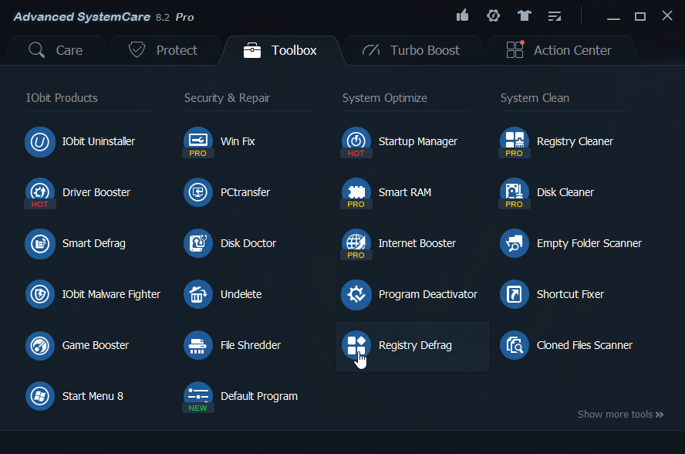
Task: Give feedback with the thumbs-up icon
Action: pos(462,15)
